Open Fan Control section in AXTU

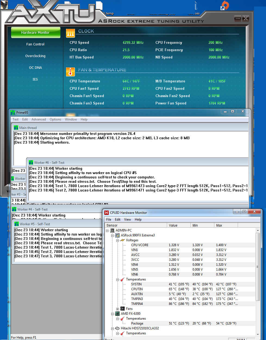click(x=35, y=44)
